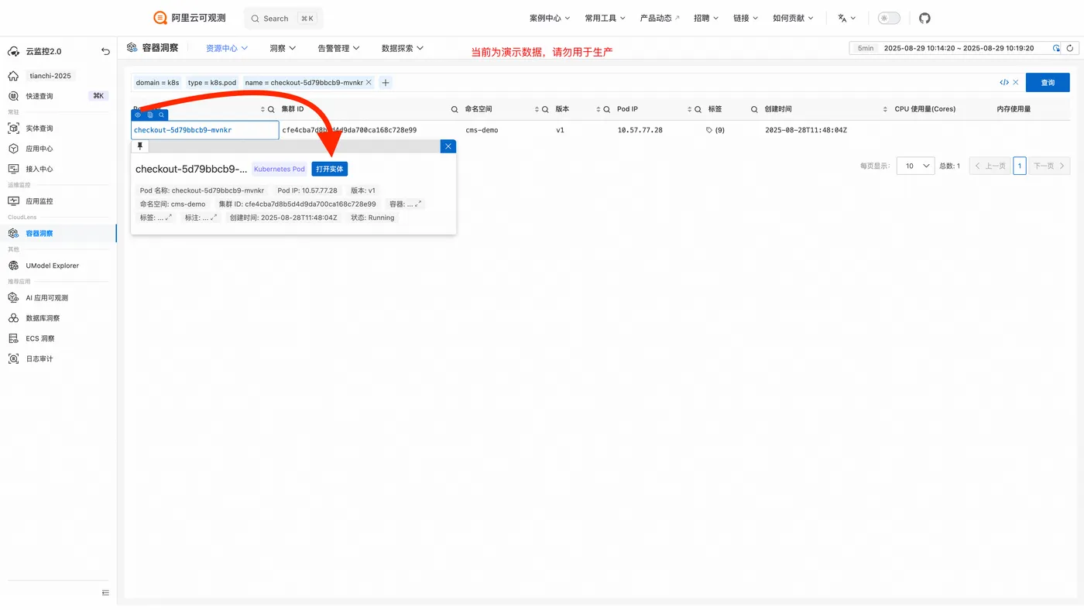The height and width of the screenshot is (610, 1084).
Task: Copy the pod name with the copy icon
Action: click(149, 115)
